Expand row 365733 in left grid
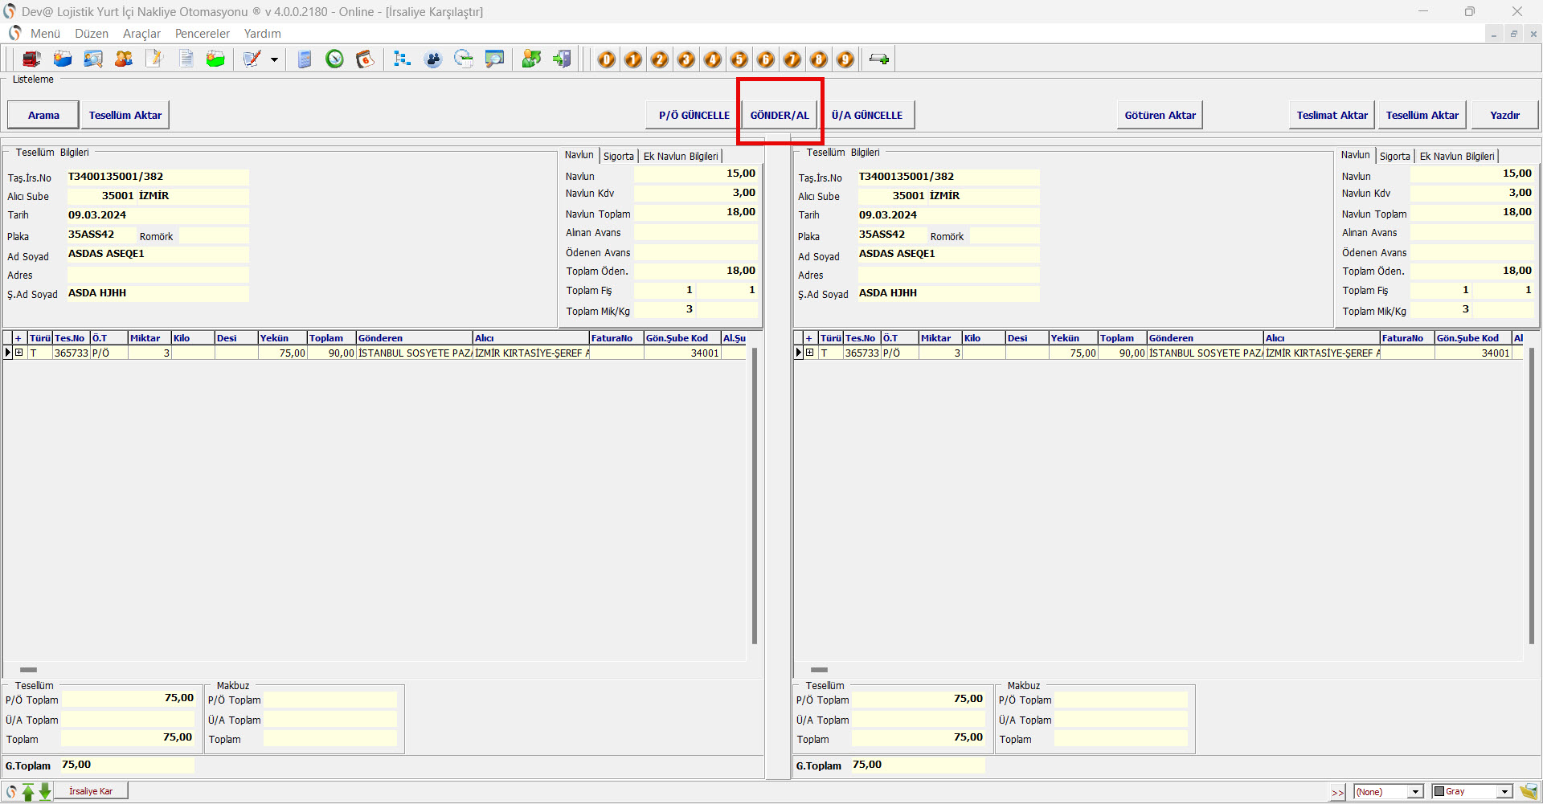The image size is (1543, 804). point(19,353)
